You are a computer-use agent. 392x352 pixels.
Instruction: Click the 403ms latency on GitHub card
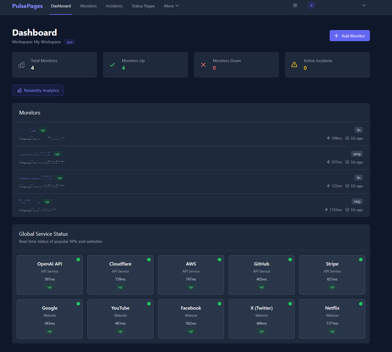point(262,279)
